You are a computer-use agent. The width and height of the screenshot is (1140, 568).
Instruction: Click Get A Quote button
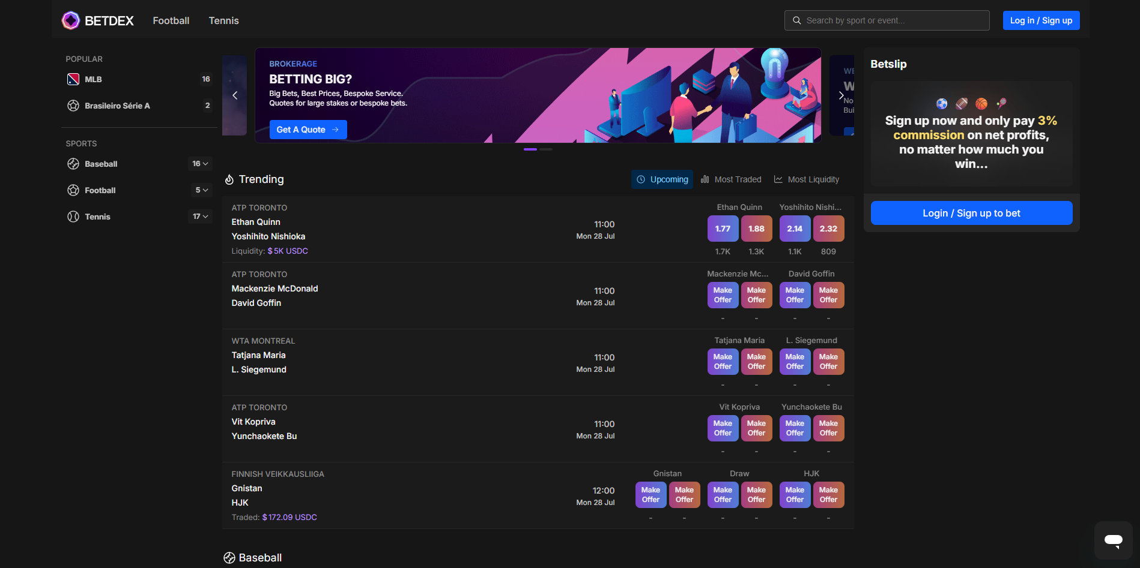point(308,130)
